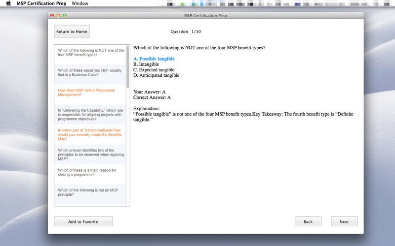The image size is (395, 246).
Task: Click the MSP Certification Prep window title bar
Action: (x=205, y=15)
